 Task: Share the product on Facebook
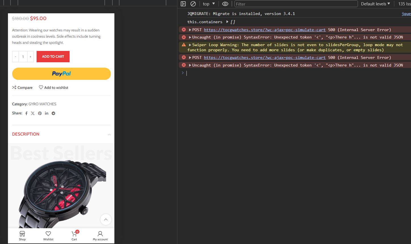pyautogui.click(x=26, y=113)
